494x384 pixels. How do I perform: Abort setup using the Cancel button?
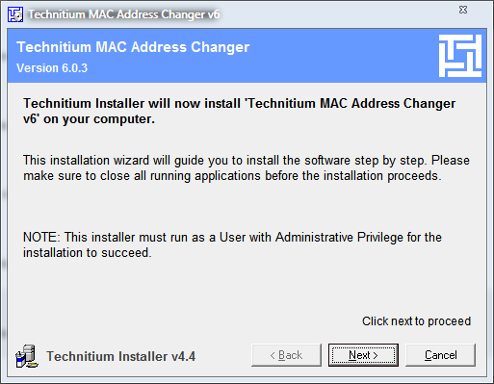point(440,355)
